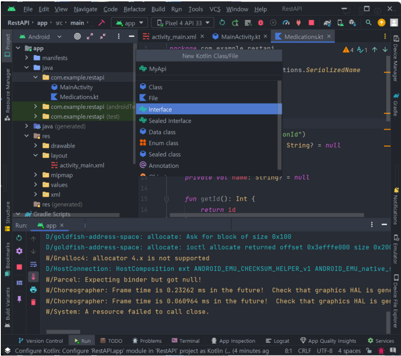Click the editor horizontal scrollbar
The height and width of the screenshot is (356, 401).
(x=266, y=215)
